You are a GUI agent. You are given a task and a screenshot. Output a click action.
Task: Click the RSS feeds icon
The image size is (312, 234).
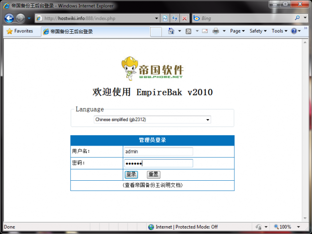click(x=189, y=31)
